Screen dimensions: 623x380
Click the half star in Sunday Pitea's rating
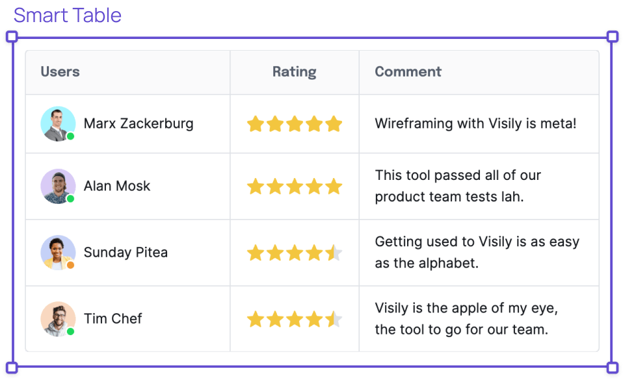click(334, 253)
